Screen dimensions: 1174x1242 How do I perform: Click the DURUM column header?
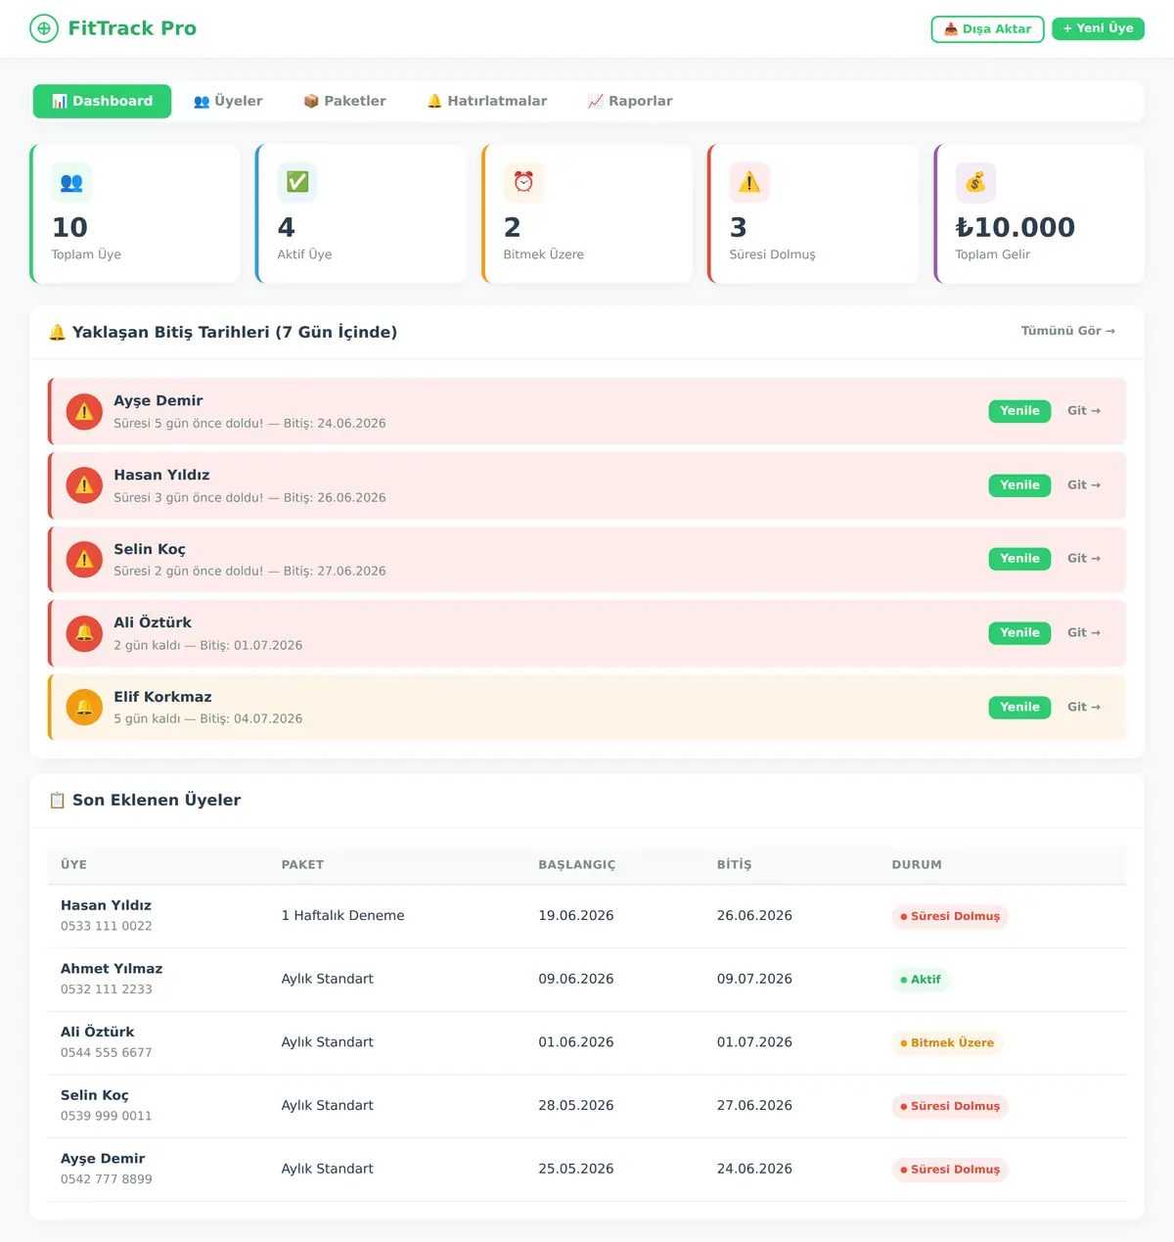point(917,865)
